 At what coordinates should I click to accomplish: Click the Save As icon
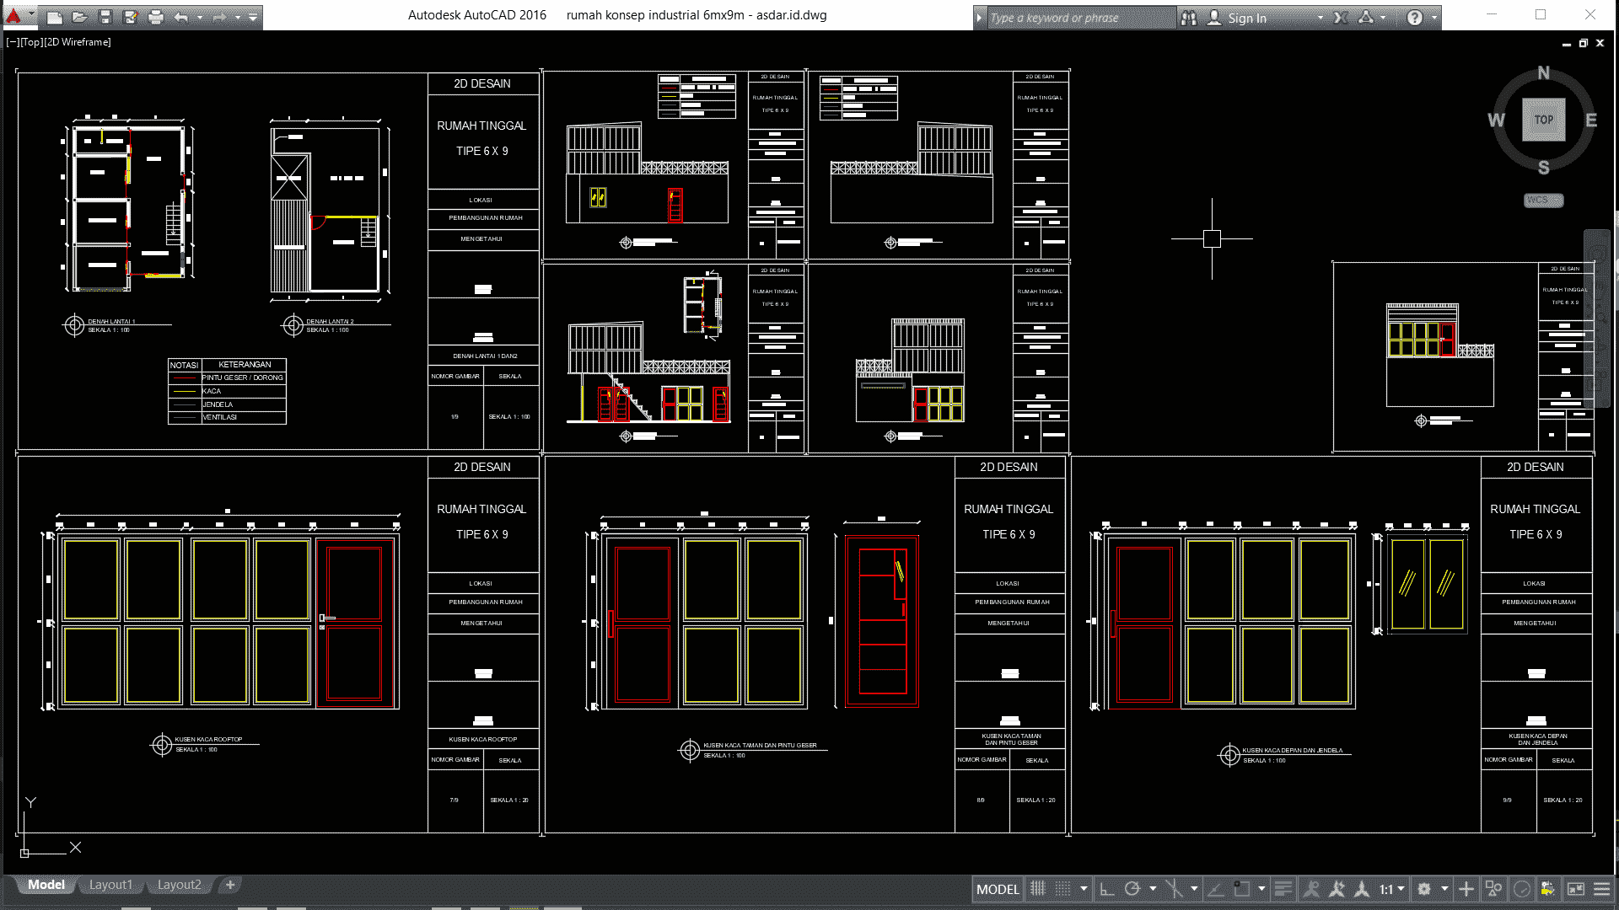pos(131,17)
